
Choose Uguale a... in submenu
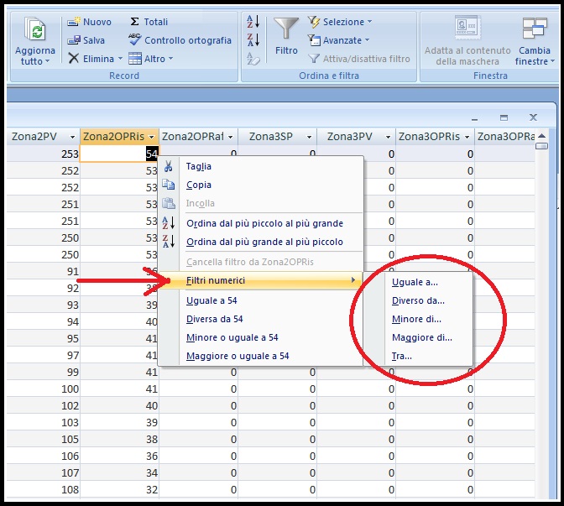click(418, 282)
